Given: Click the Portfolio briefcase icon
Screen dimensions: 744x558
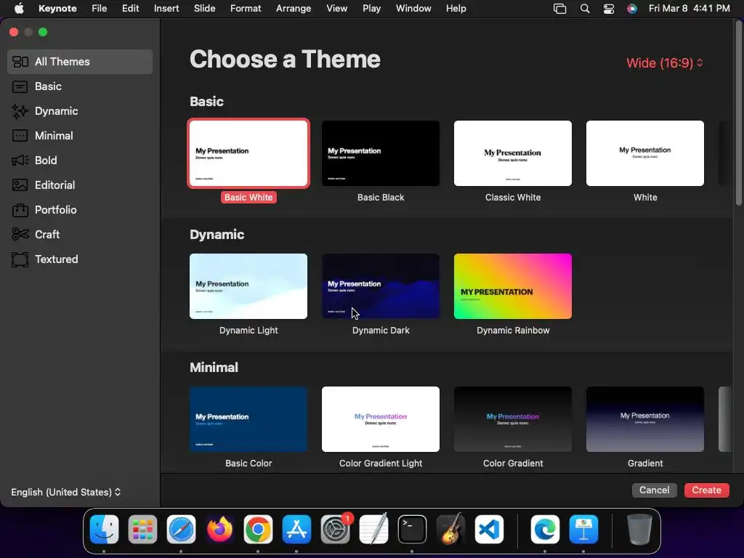Looking at the screenshot, I should click(20, 210).
